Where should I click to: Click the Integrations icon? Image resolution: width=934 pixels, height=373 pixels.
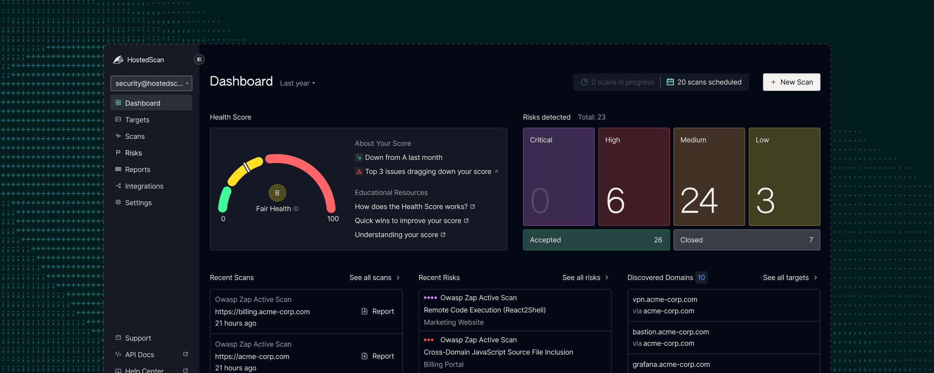pos(118,186)
